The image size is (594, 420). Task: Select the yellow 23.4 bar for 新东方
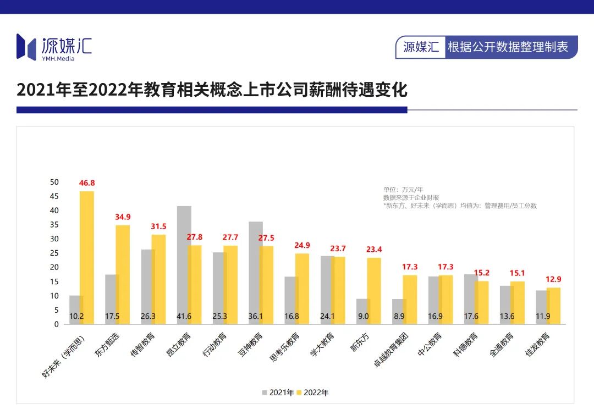click(x=374, y=290)
